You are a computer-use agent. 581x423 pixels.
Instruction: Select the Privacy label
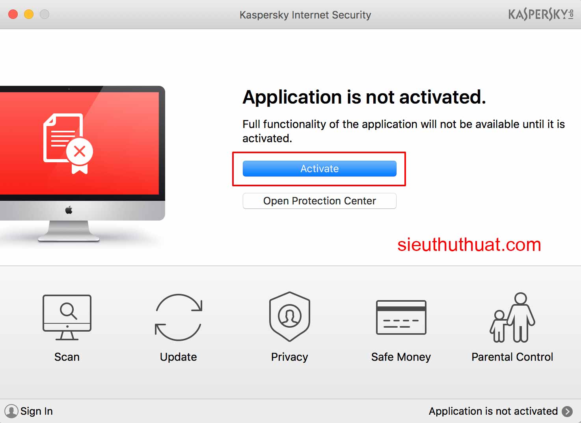coord(290,357)
